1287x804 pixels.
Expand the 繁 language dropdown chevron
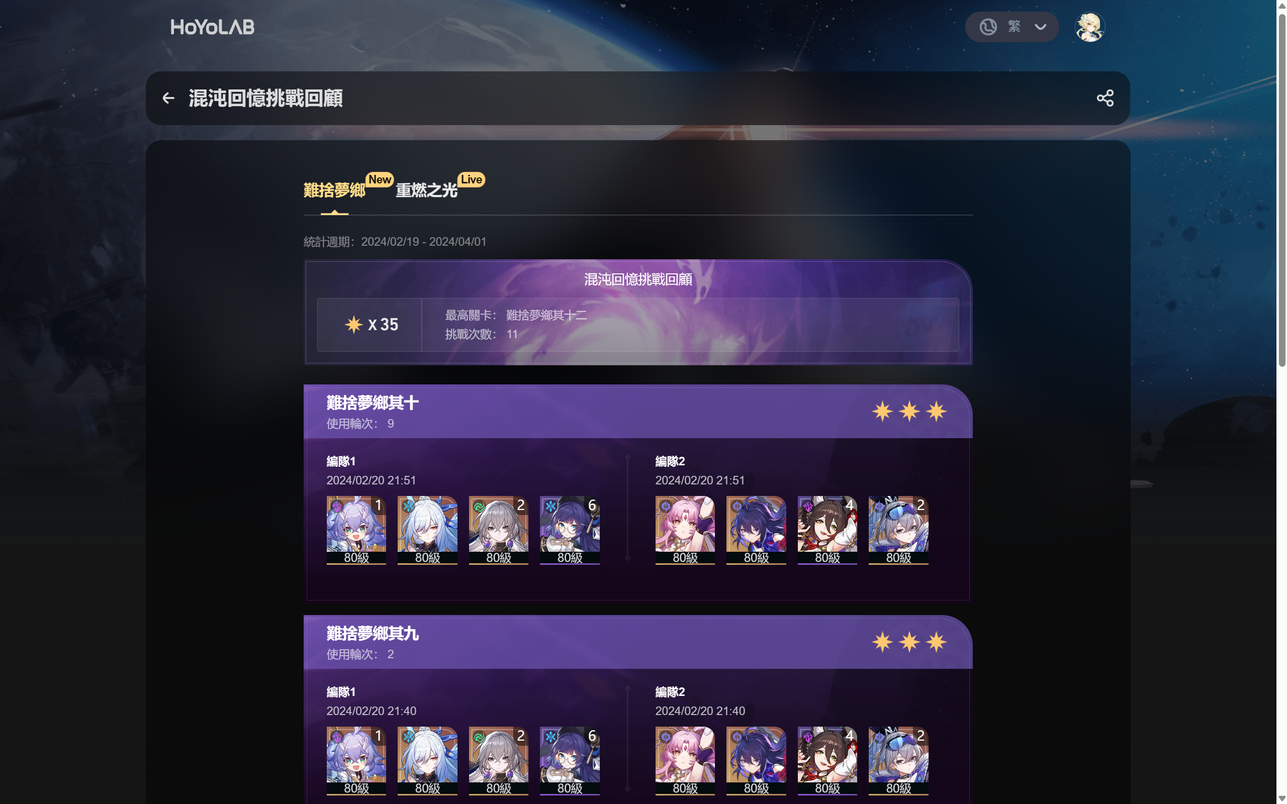[1041, 27]
